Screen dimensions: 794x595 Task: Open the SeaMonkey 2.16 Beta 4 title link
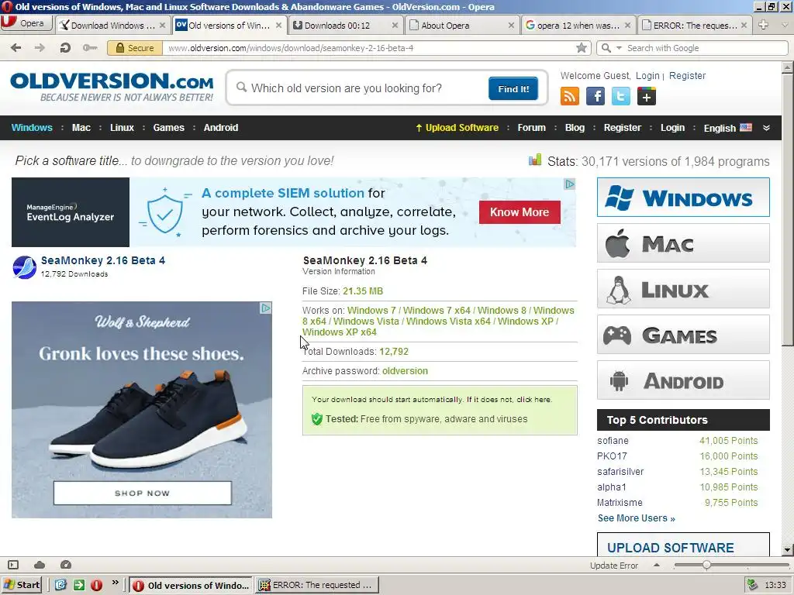click(103, 260)
